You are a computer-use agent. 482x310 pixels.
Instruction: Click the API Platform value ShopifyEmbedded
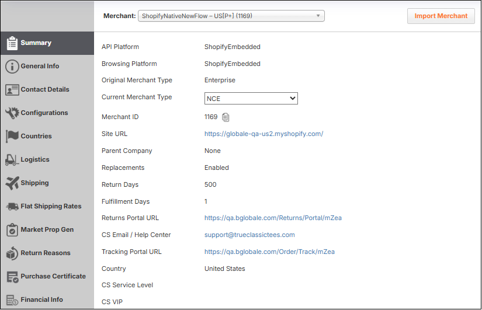click(233, 47)
